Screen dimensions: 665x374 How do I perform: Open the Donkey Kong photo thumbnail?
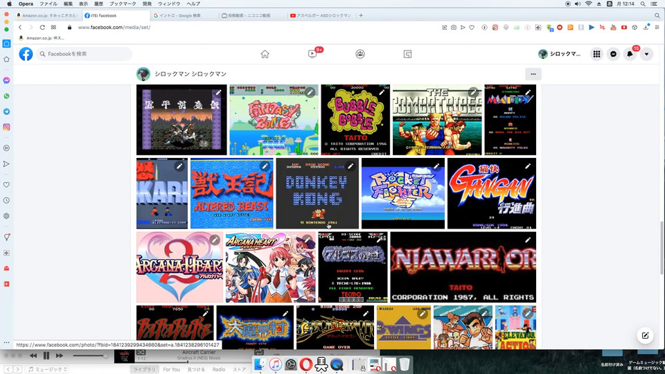317,193
